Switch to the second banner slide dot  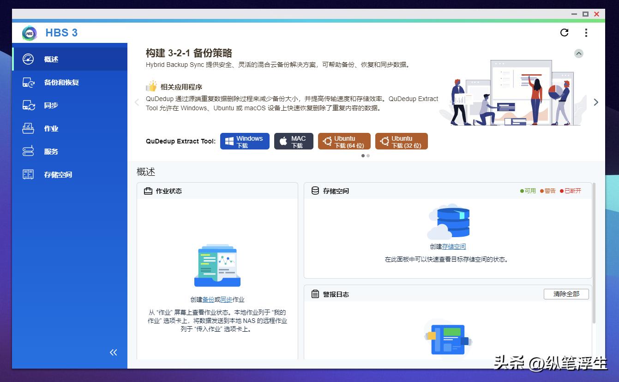[x=368, y=156]
